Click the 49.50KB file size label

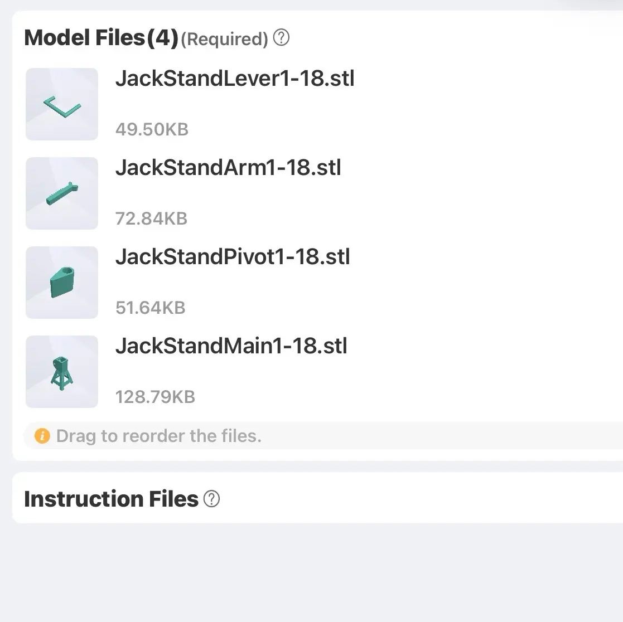pyautogui.click(x=152, y=129)
